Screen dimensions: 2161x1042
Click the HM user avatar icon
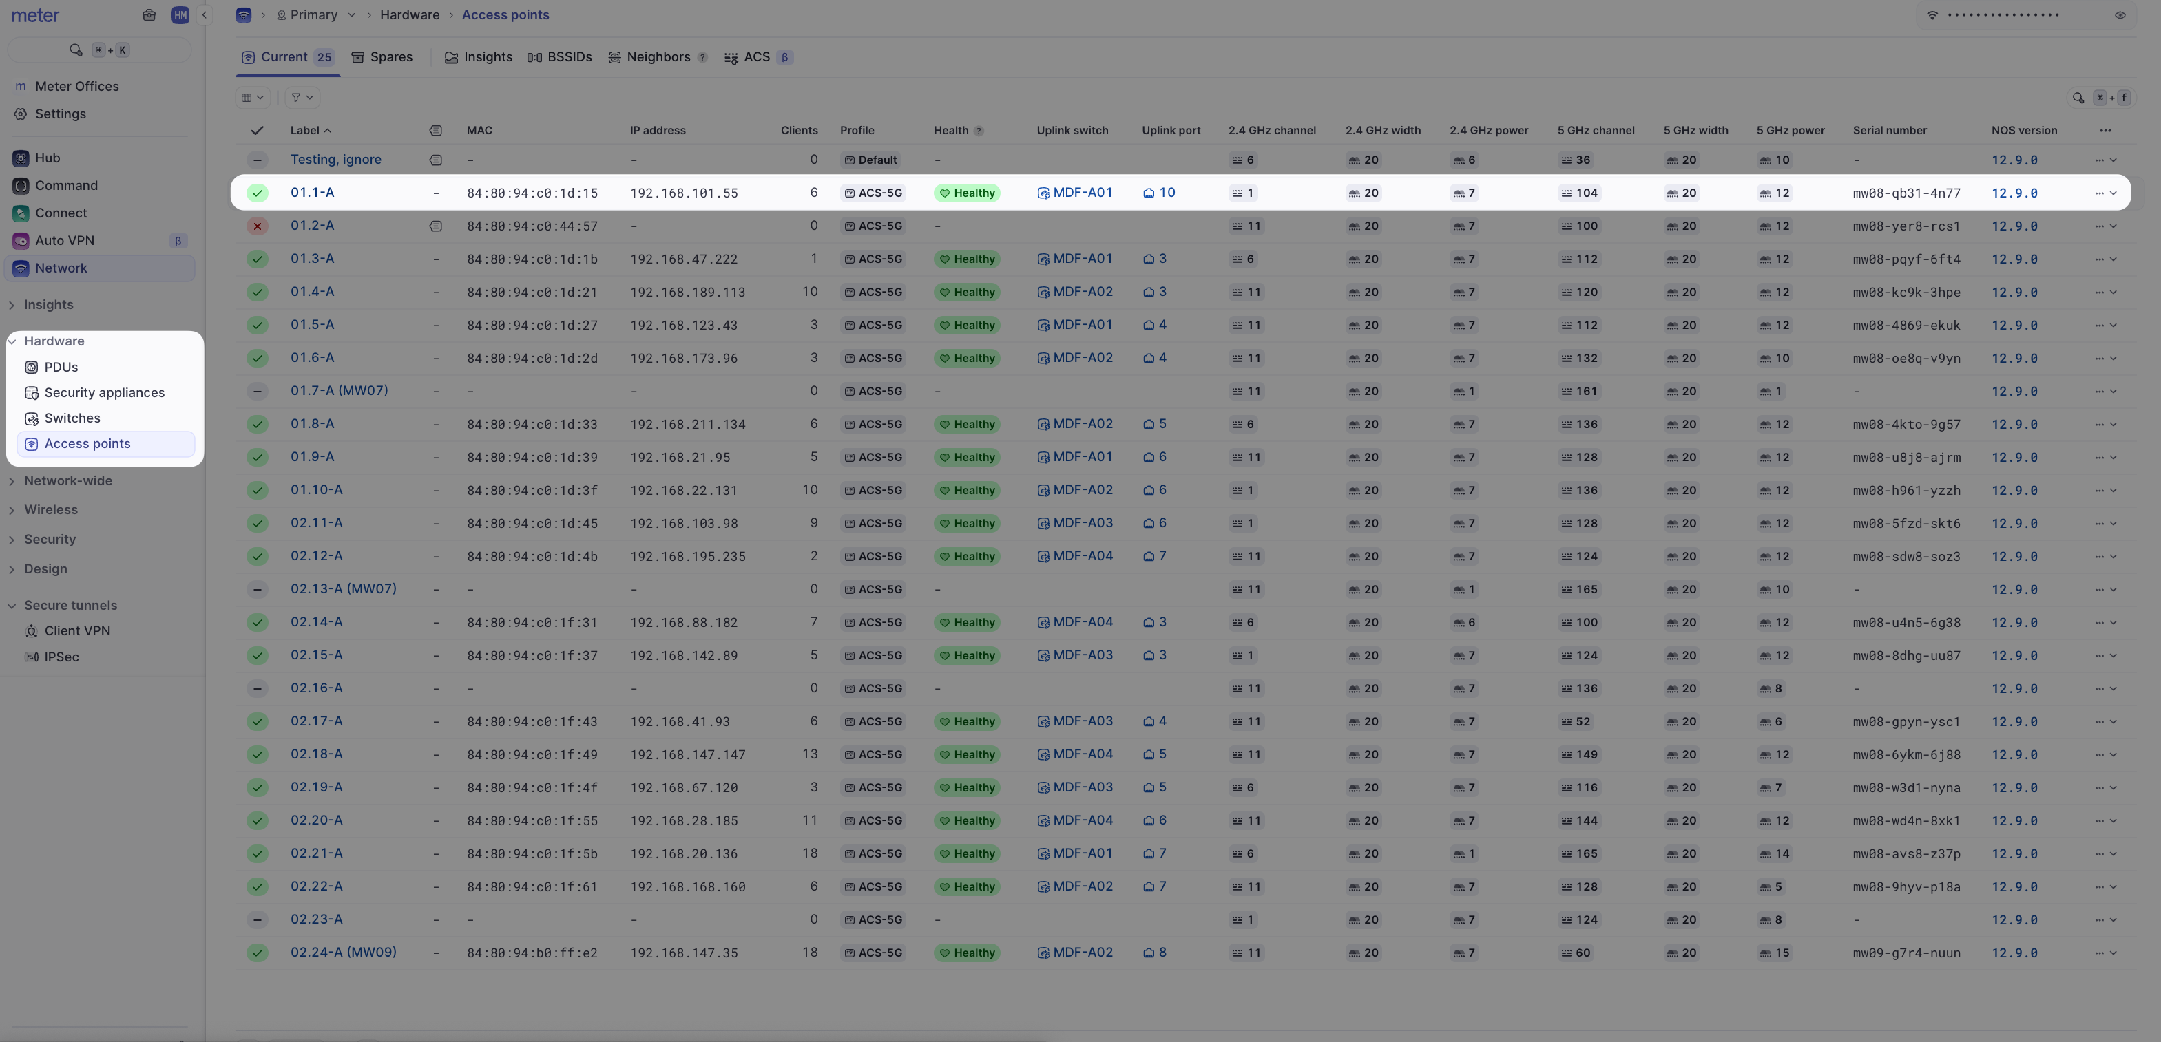pos(180,15)
